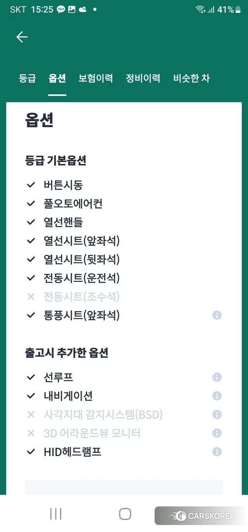
Task: Go to the 정비이력 tab
Action: coord(143,78)
